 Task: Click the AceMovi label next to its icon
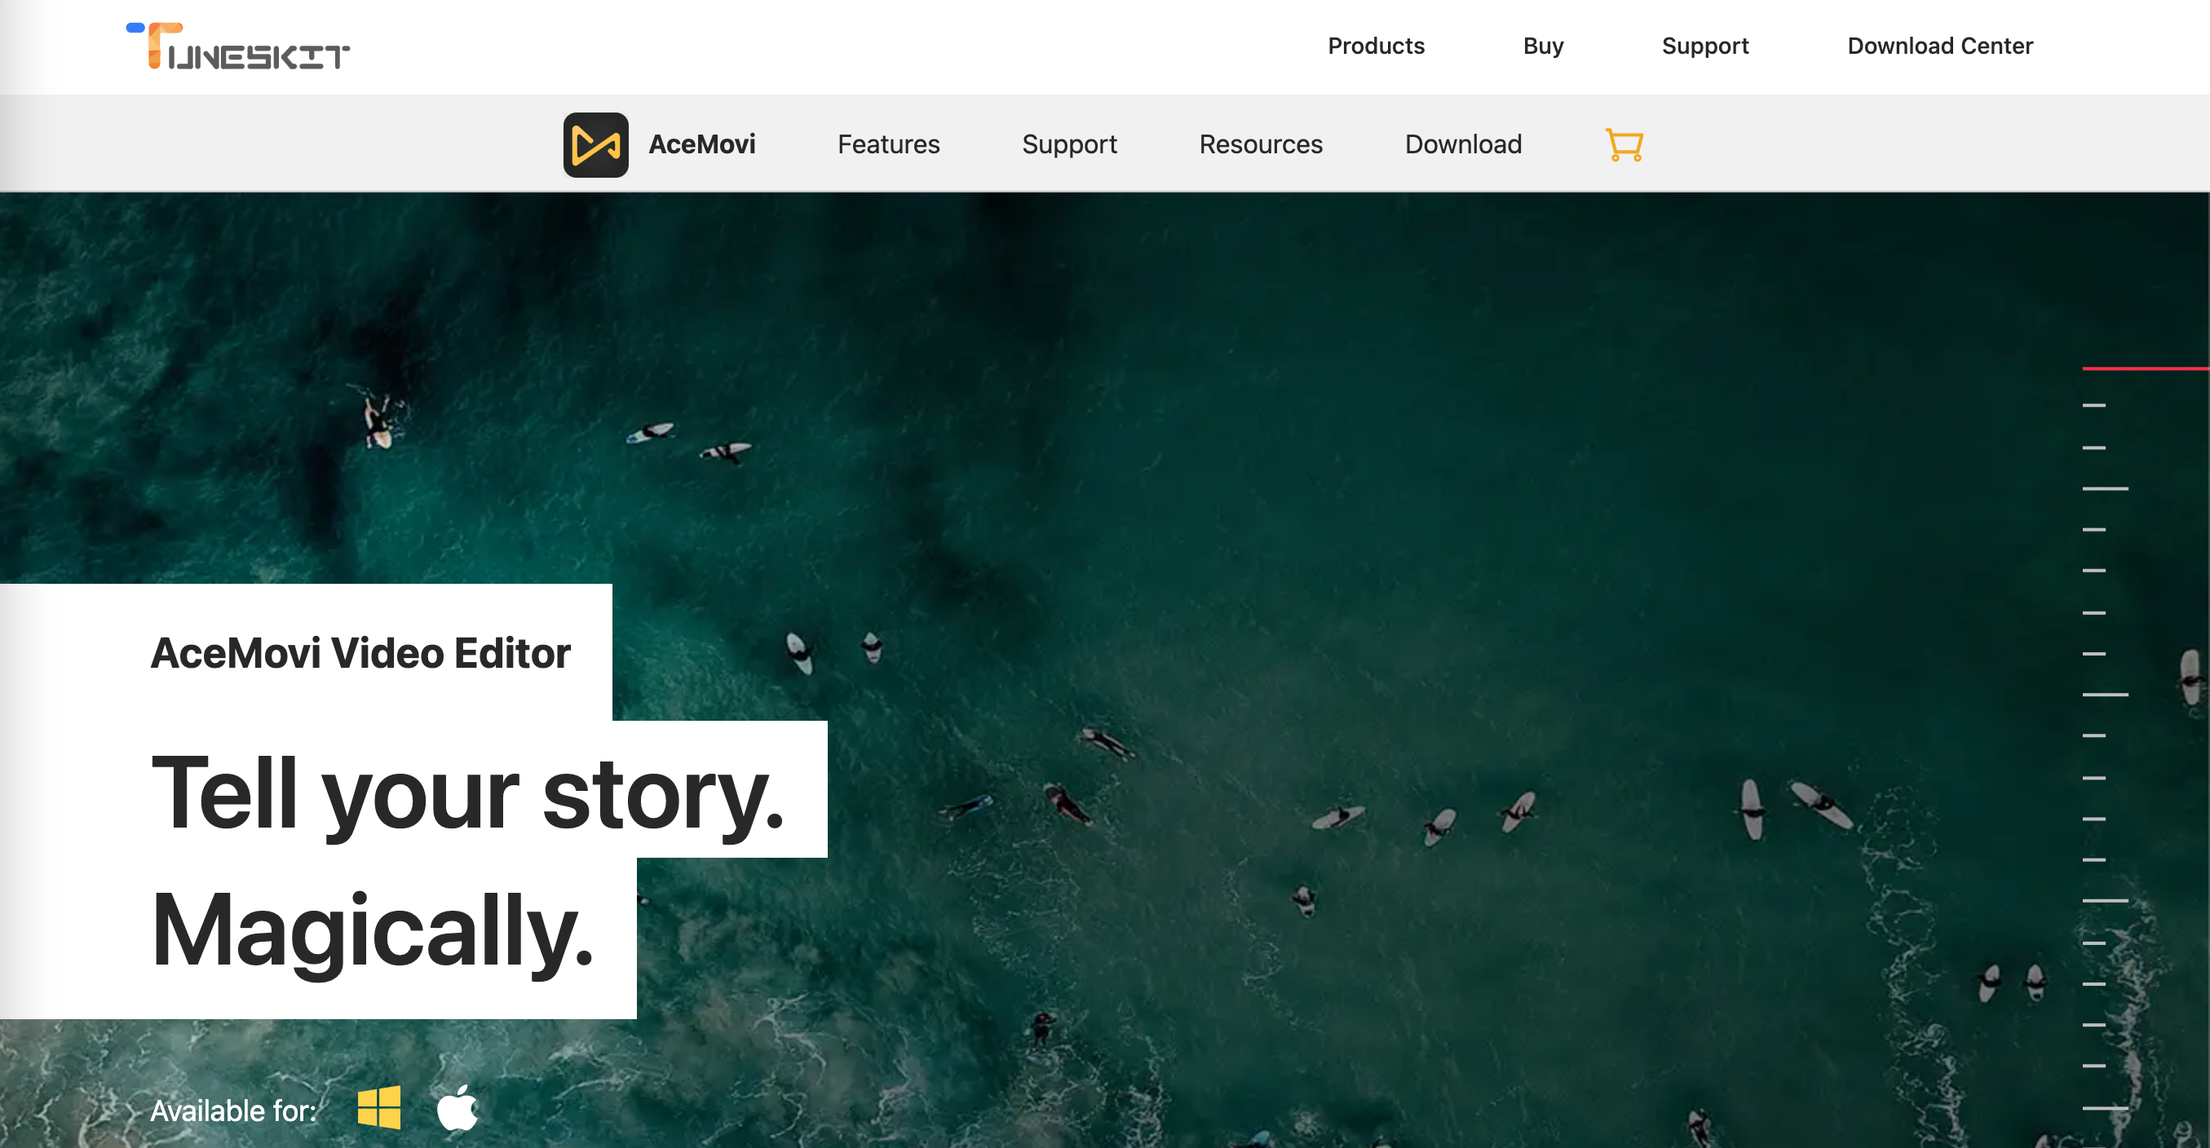[x=703, y=144]
